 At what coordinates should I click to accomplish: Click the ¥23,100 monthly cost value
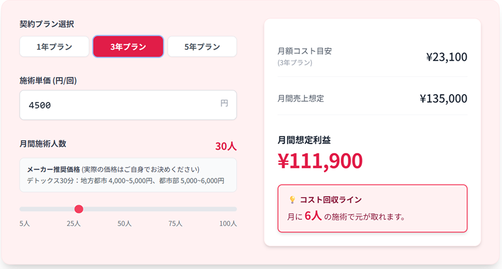tap(446, 57)
